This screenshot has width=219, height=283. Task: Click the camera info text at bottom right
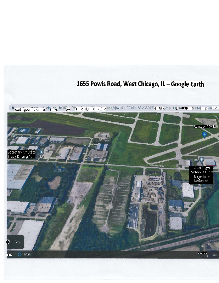click(215, 254)
